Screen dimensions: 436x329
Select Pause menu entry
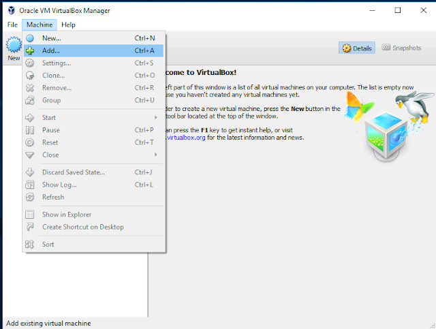[93, 130]
